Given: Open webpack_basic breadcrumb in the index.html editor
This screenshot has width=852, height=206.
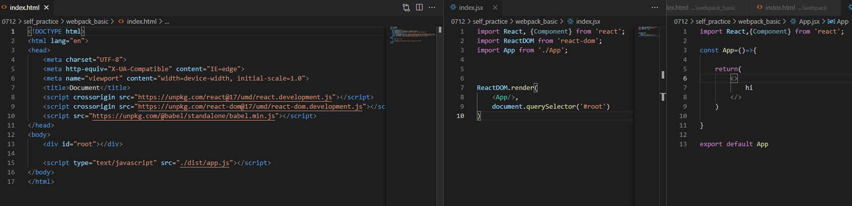Looking at the screenshot, I should (87, 22).
